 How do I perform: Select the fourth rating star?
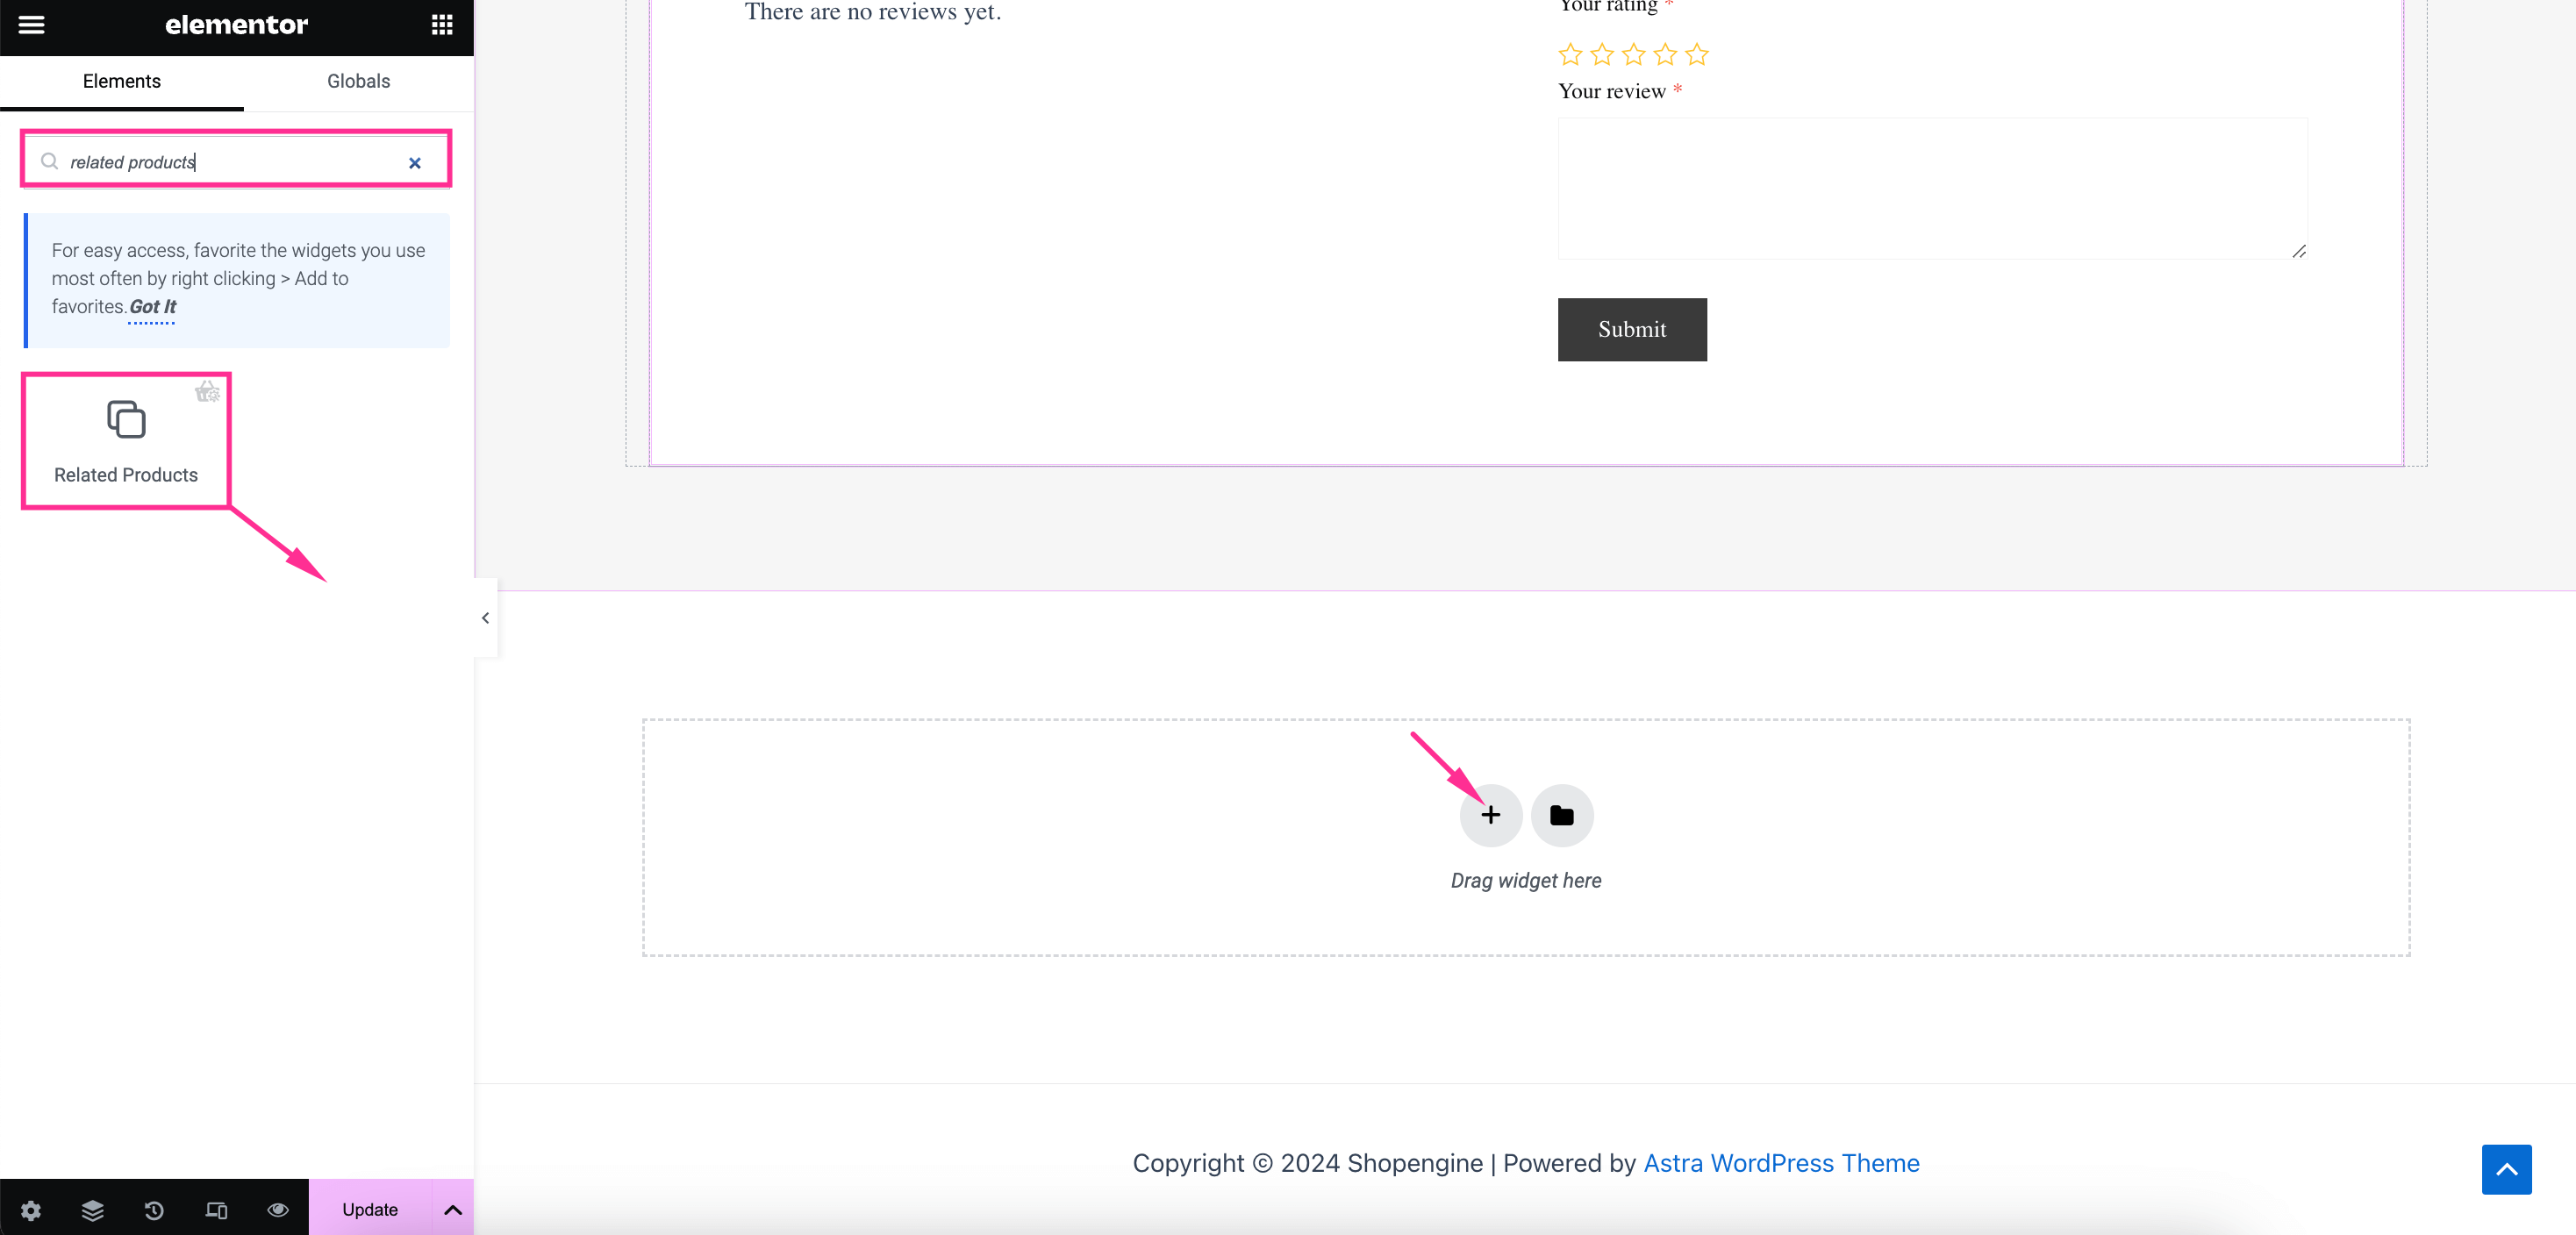[x=1665, y=54]
